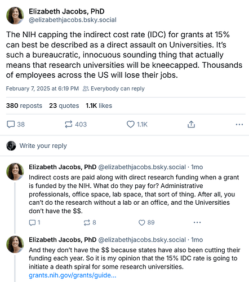This screenshot has height=282, width=249.
Task: Open the grants.nih.gov/grants/guide link
Action: coord(73,275)
